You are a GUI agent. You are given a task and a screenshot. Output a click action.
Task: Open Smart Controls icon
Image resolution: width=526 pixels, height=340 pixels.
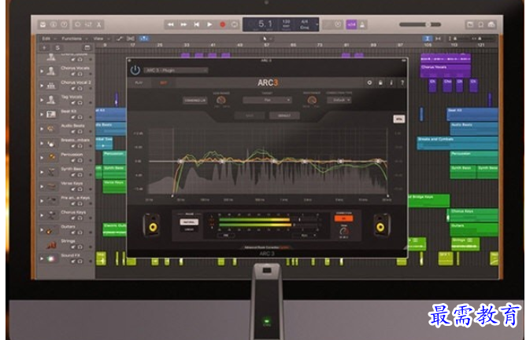point(77,24)
